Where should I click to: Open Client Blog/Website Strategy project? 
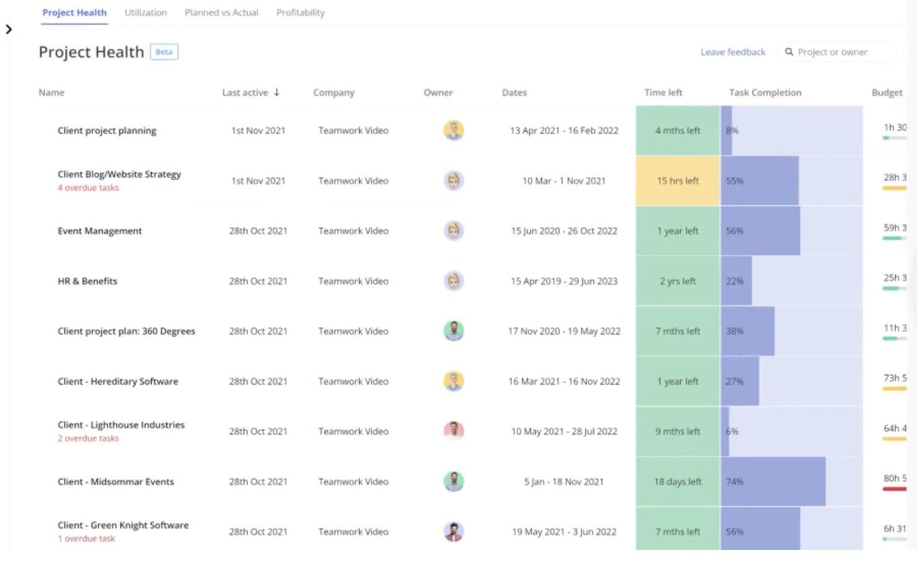tap(119, 175)
